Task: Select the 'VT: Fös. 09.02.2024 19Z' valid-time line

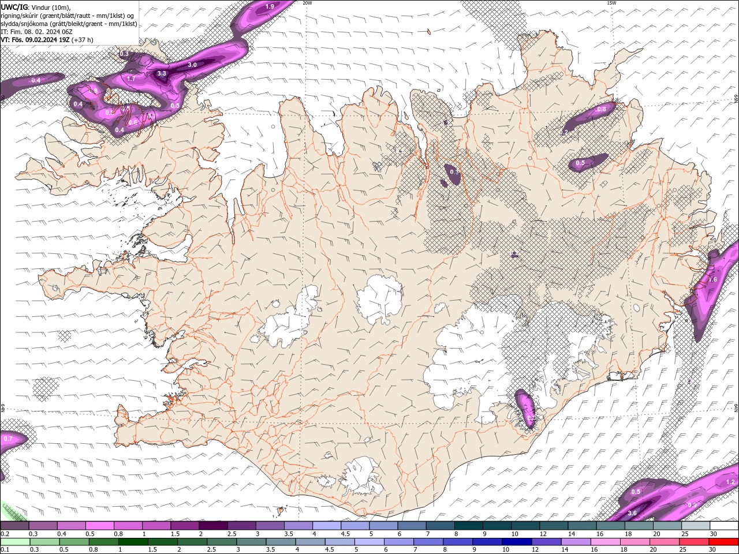Action: click(35, 40)
